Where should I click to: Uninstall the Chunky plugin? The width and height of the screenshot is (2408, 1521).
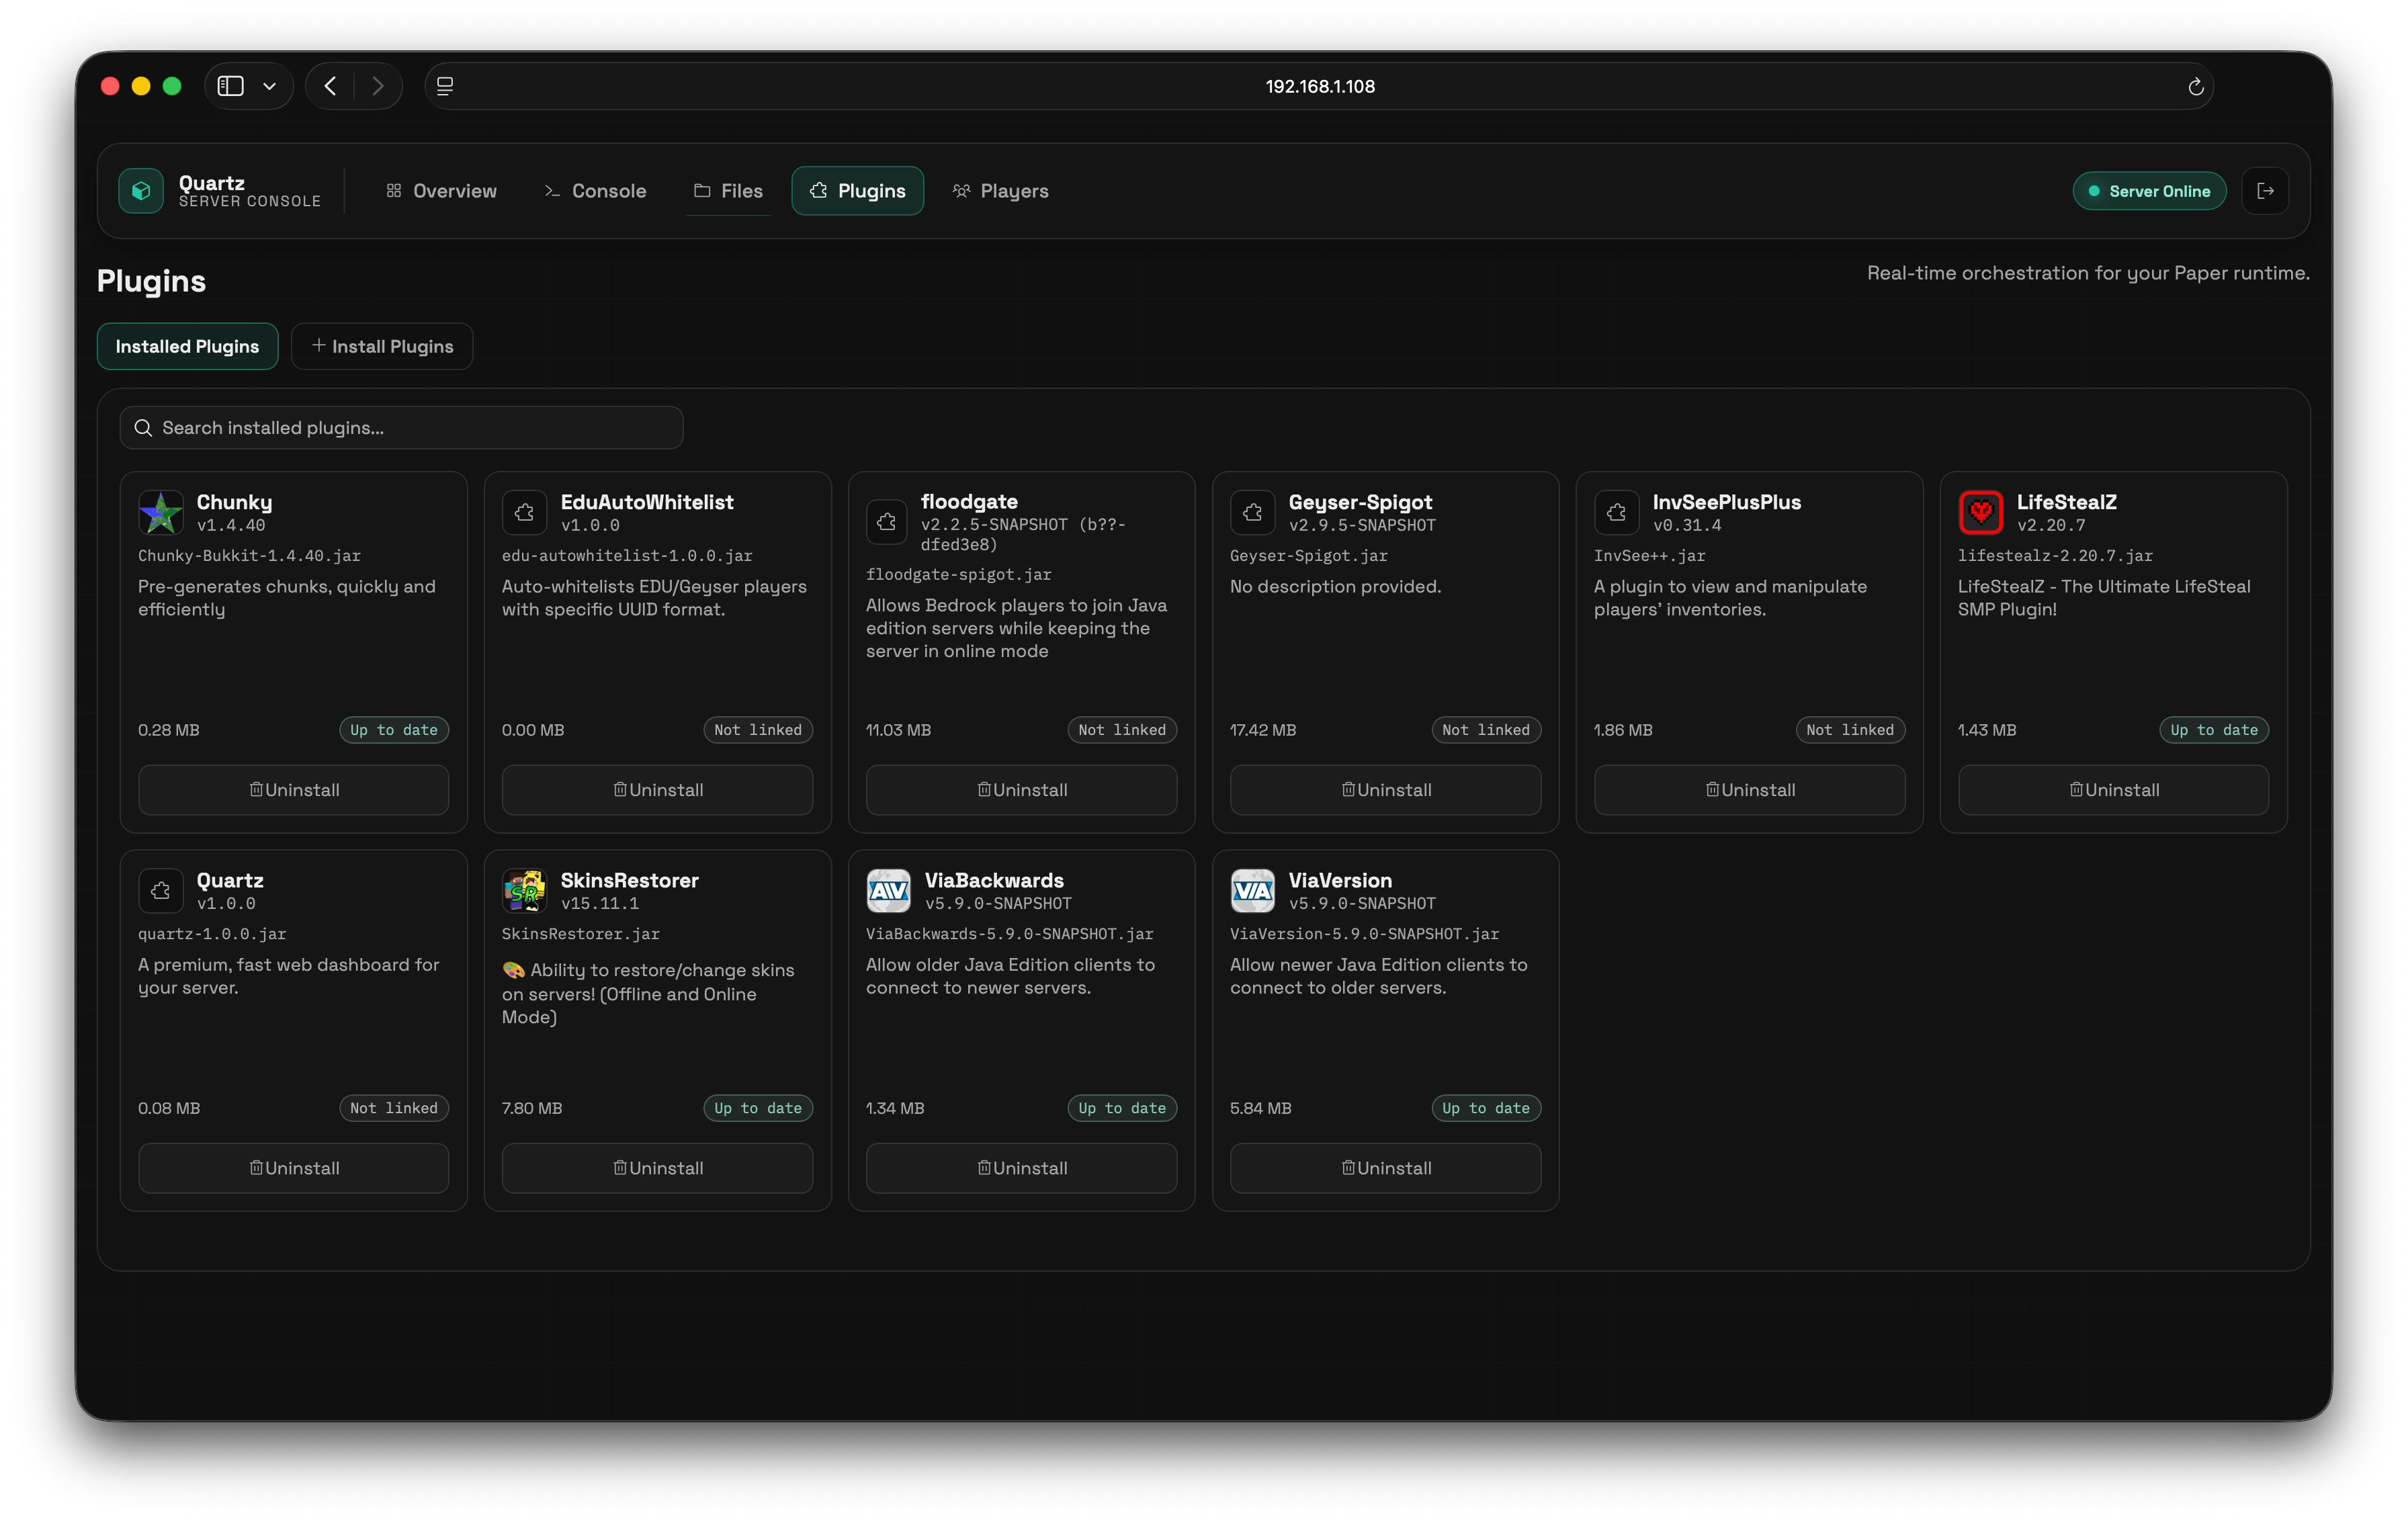(x=294, y=790)
